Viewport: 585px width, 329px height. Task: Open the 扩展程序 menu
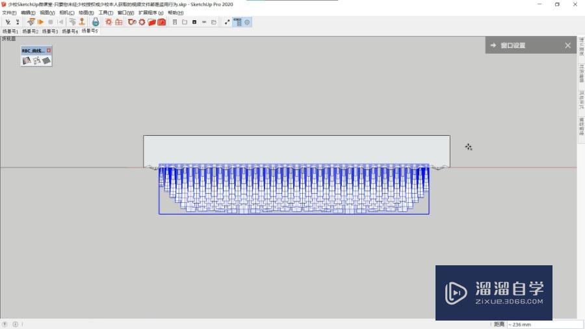click(x=151, y=13)
